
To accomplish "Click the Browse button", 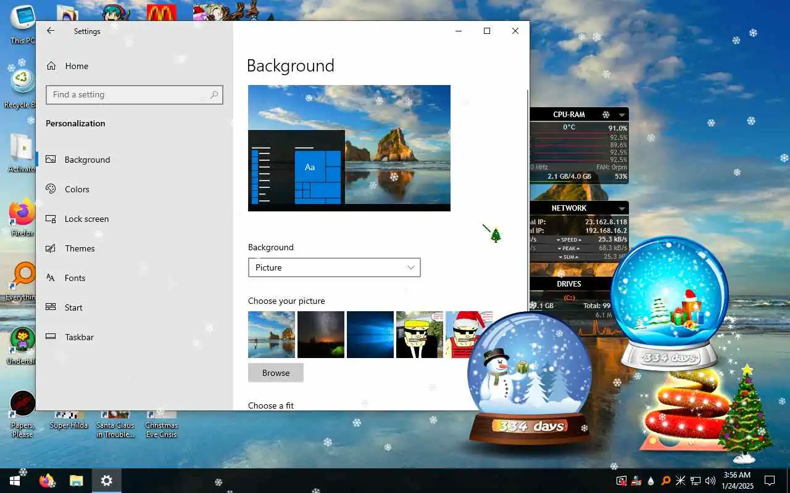I will [x=276, y=373].
